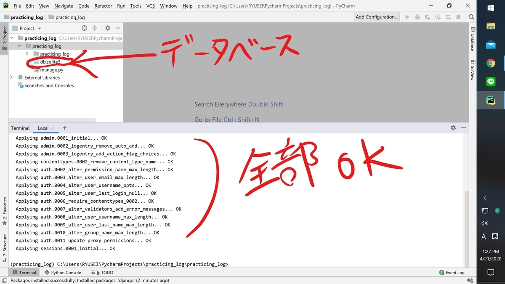This screenshot has width=505, height=284.
Task: Click the IME mode A tray indicator
Action: click(x=484, y=237)
